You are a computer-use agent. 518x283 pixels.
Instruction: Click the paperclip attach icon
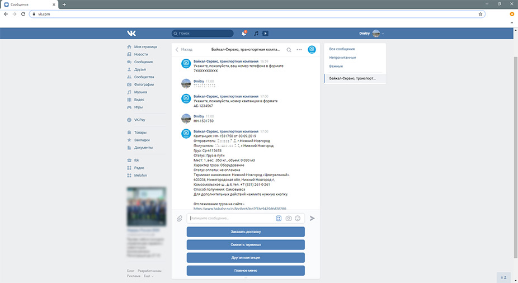pos(180,219)
